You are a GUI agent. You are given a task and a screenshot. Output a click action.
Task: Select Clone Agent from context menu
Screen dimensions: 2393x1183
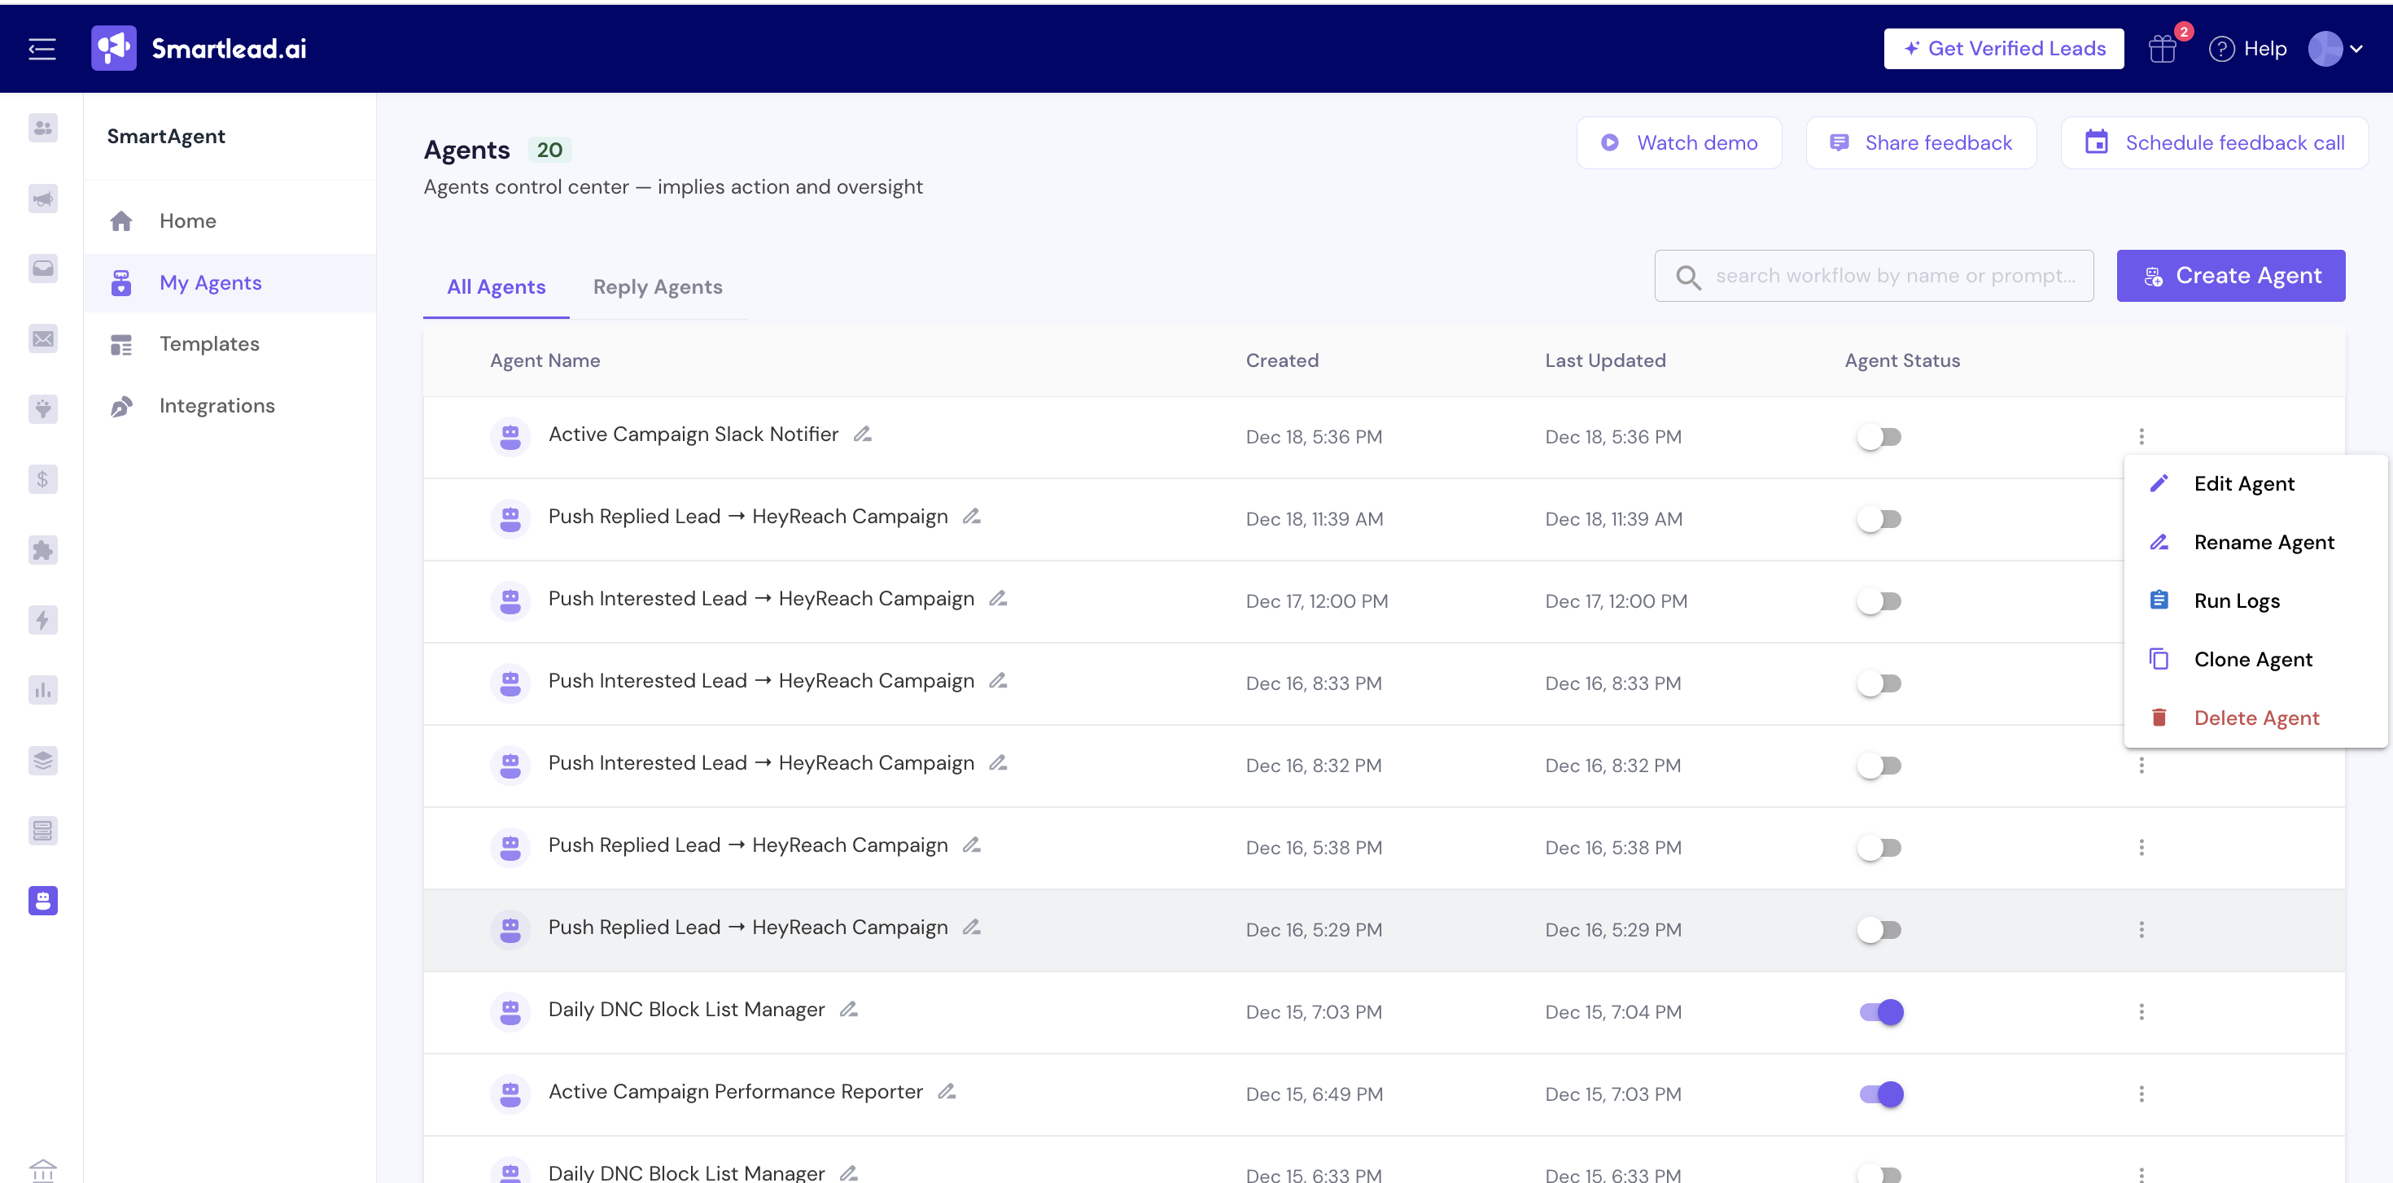(2252, 659)
